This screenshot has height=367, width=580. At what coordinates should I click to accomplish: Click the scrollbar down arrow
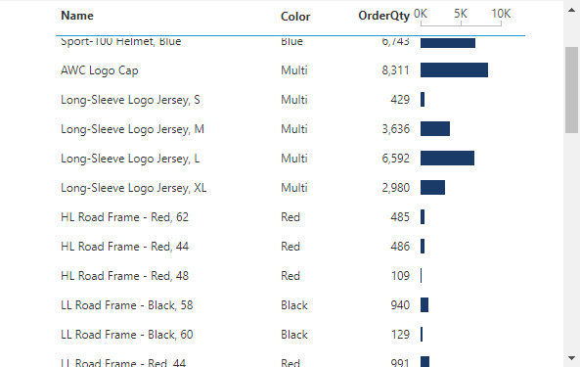[571, 358]
